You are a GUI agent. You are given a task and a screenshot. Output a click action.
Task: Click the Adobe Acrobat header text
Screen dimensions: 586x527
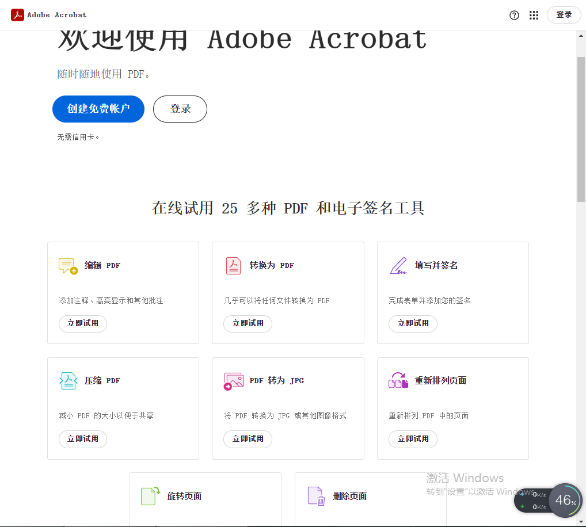click(x=56, y=15)
